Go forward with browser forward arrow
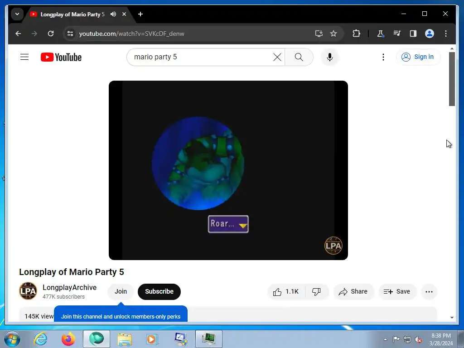The image size is (464, 348). click(34, 34)
